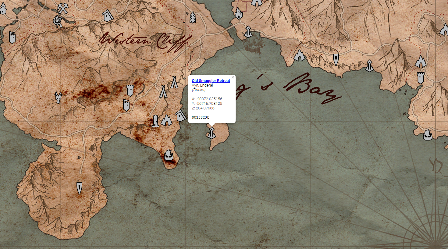This screenshot has height=249, width=448.
Task: Click the banner marker at the far left edge
Action: pos(12,37)
